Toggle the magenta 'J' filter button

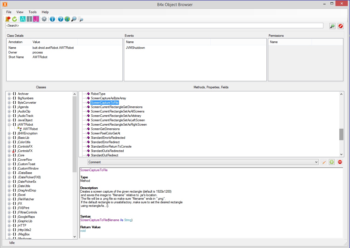36,19
